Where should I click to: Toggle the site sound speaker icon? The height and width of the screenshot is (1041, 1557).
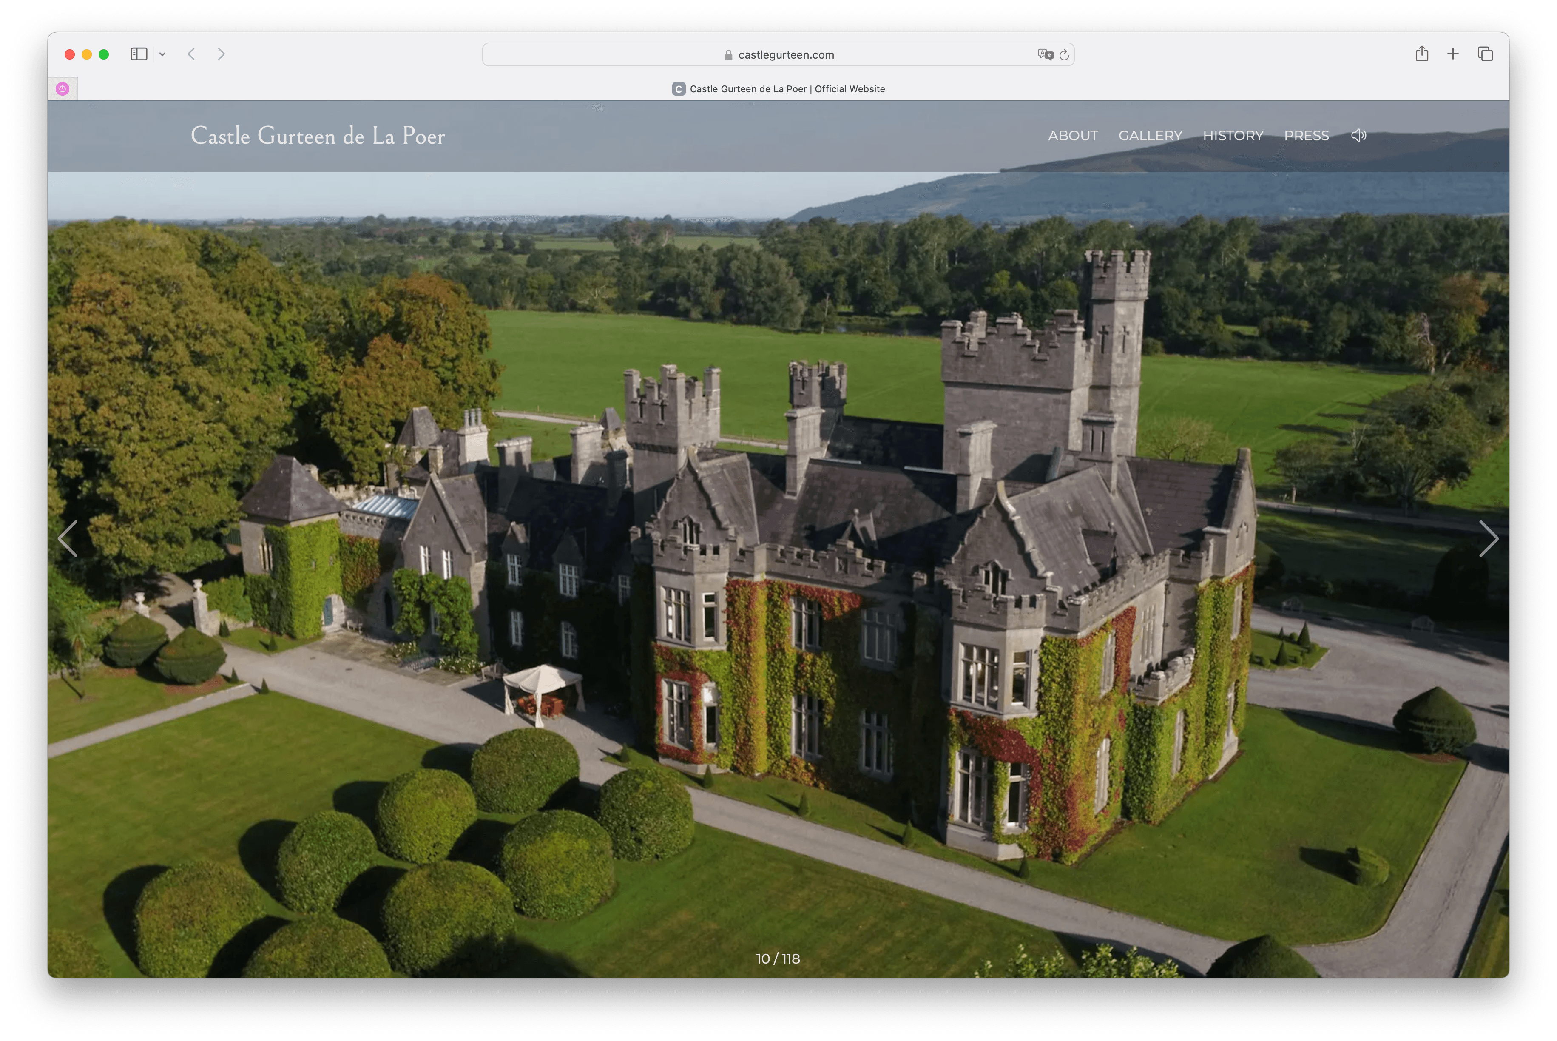click(1358, 135)
